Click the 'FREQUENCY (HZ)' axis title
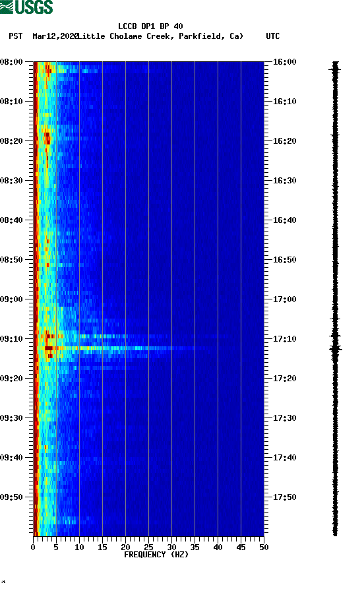The width and height of the screenshot is (364, 589). (x=156, y=555)
